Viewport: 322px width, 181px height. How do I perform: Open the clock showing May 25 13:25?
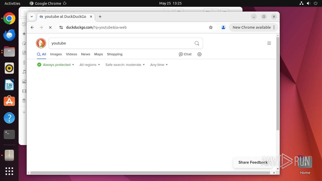coord(170,3)
